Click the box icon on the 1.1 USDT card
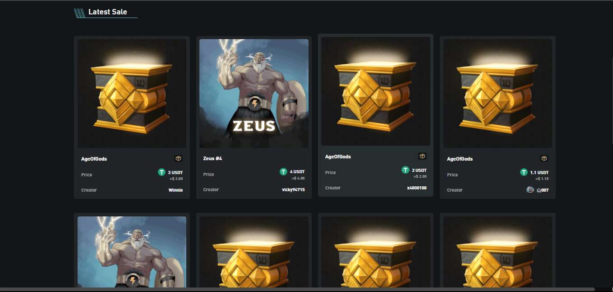 click(x=544, y=158)
